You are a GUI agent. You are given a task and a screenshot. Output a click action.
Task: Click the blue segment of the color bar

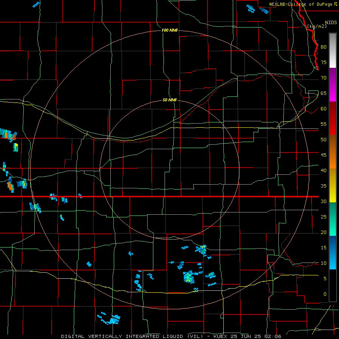(x=333, y=252)
